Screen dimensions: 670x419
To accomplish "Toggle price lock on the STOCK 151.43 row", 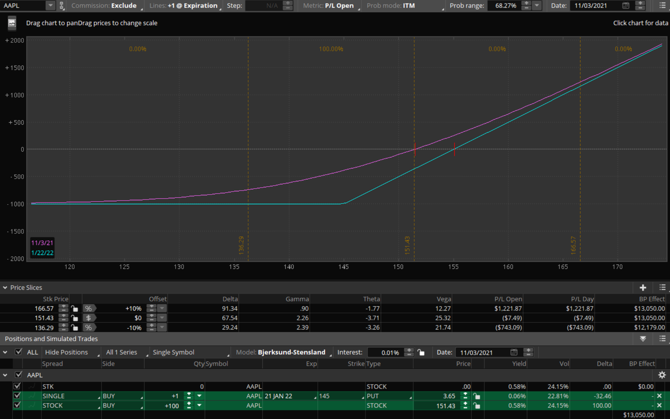I will 476,406.
